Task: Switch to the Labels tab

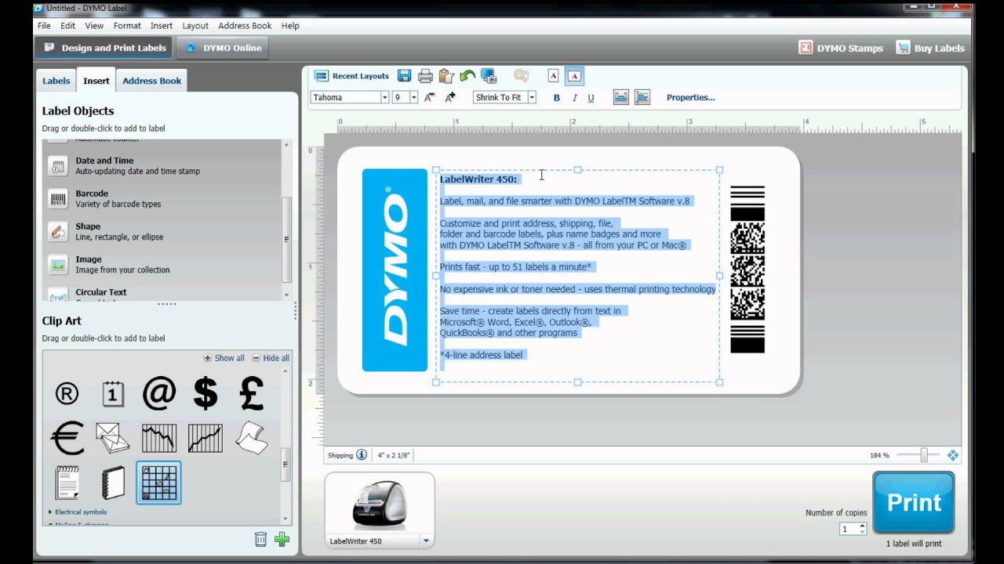Action: pos(56,81)
